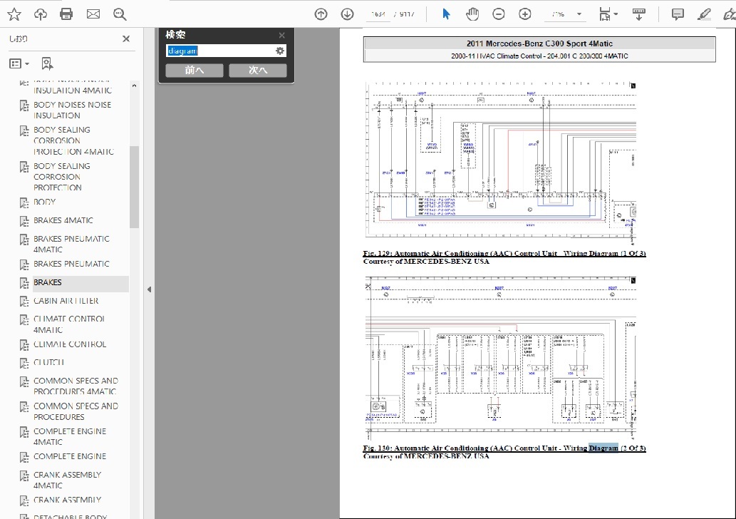This screenshot has width=736, height=519.
Task: Click bookmark icon beside COMPLETE ENGINE
Action: coord(24,458)
